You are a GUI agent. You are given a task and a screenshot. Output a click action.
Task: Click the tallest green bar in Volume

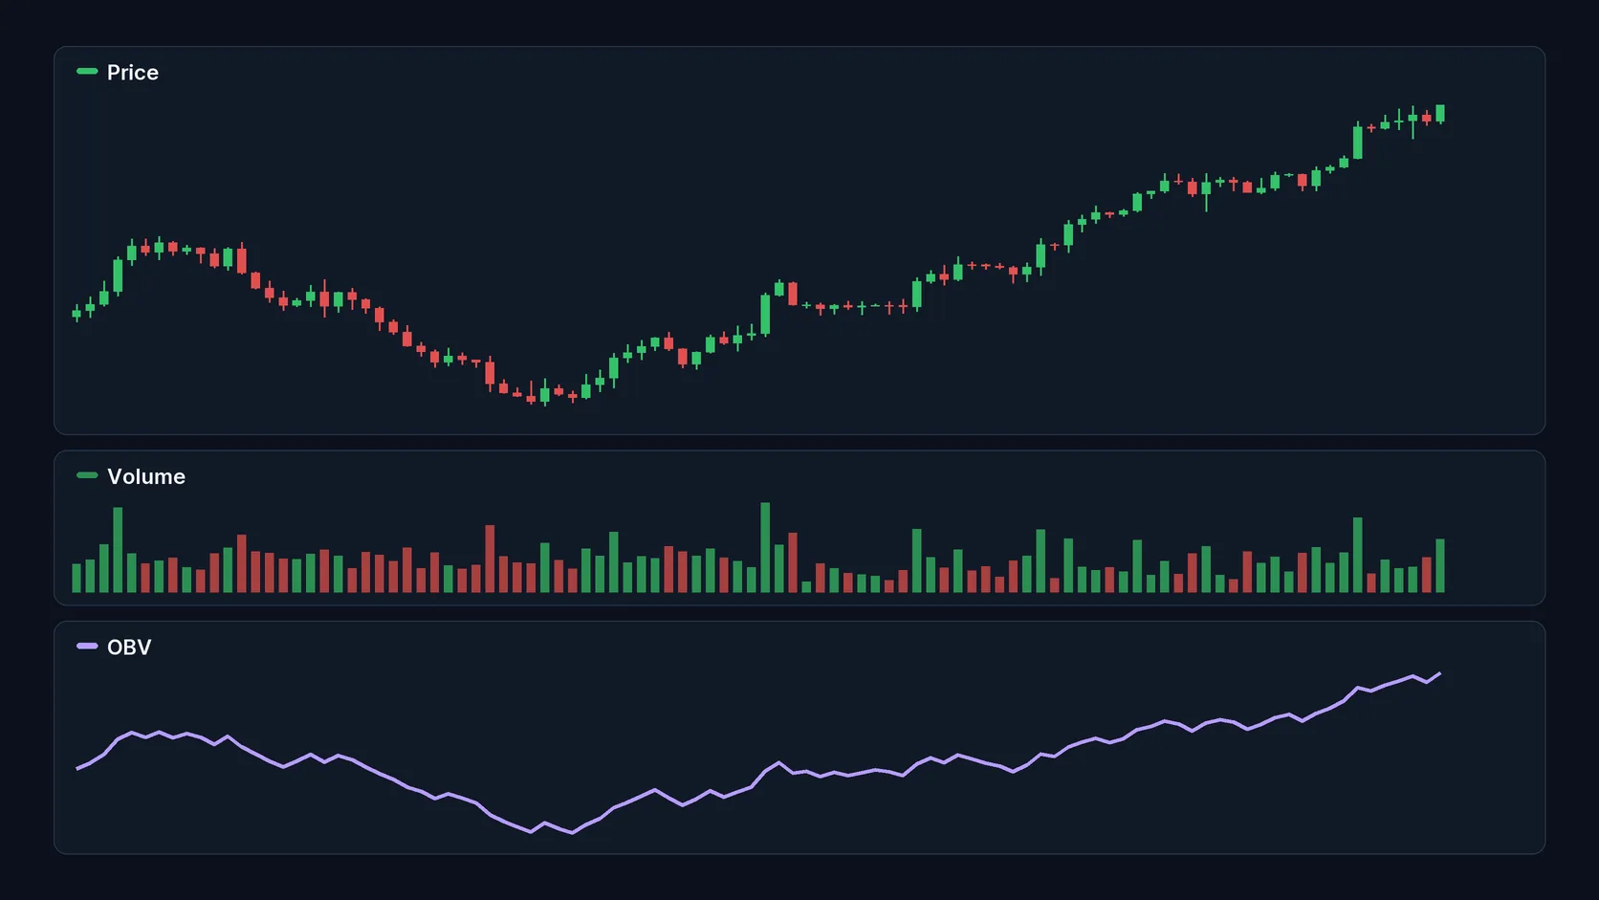(x=765, y=547)
